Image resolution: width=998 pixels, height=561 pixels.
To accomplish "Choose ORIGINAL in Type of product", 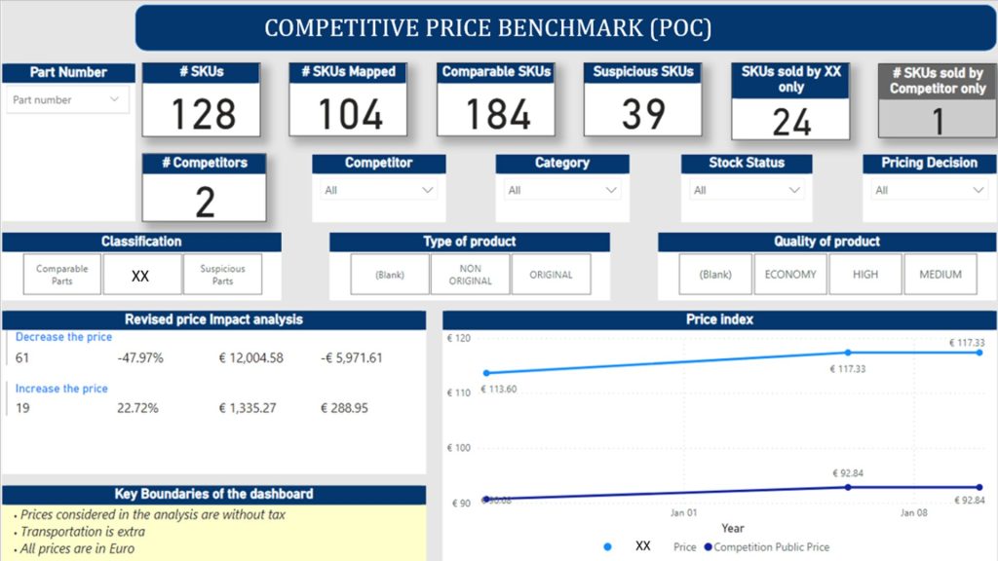I will (551, 275).
